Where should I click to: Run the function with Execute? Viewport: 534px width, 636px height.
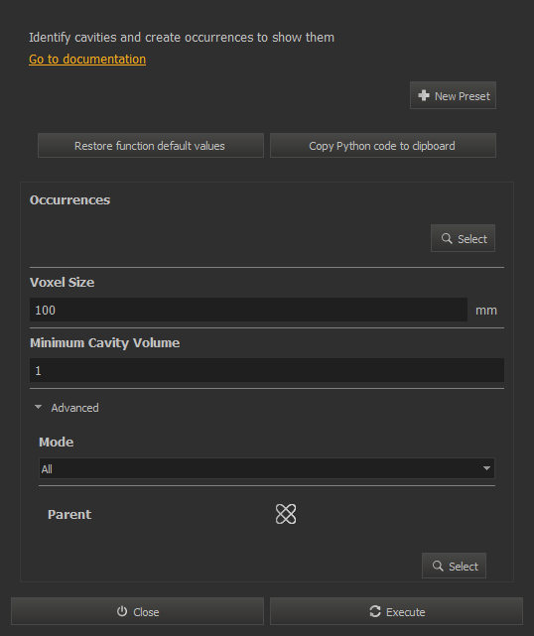tap(396, 611)
